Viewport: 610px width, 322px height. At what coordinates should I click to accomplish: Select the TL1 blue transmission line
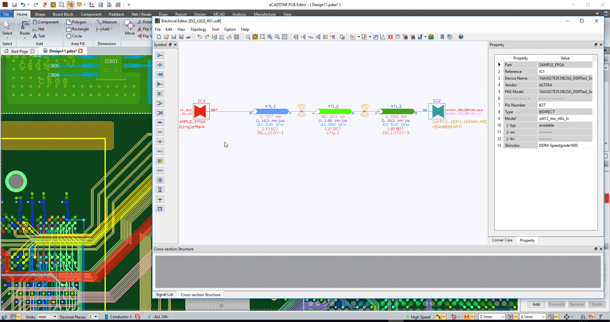(271, 111)
